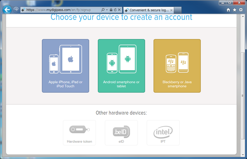Close the Convenient & secure log... tab
Viewport: 247px width, 159px height.
tap(171, 10)
